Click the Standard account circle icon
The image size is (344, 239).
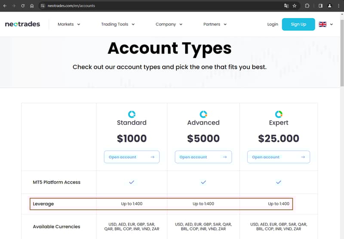point(132,114)
